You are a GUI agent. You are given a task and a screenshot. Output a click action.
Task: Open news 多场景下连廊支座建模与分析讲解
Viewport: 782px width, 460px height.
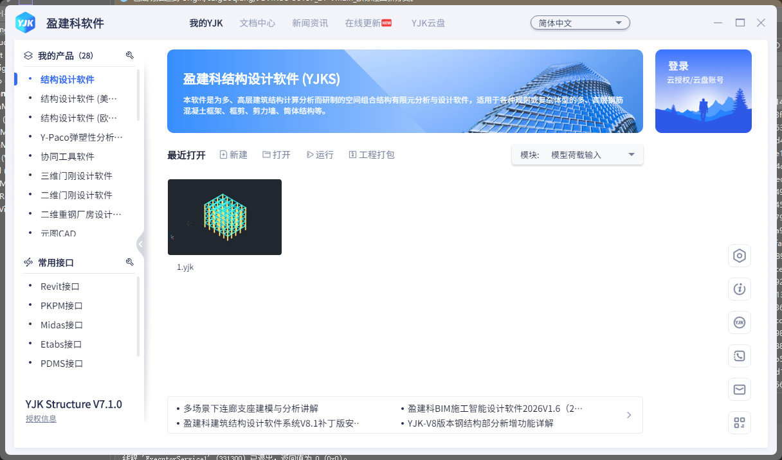[x=251, y=409]
